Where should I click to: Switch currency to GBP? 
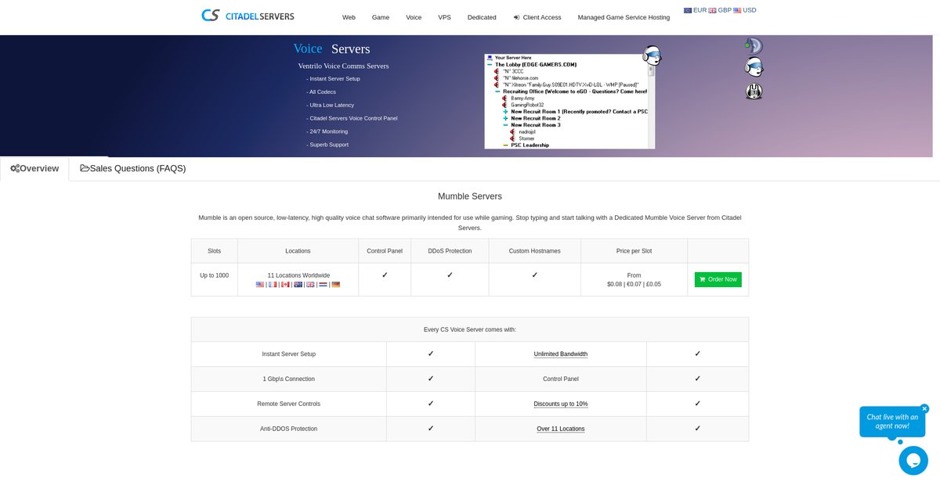[720, 10]
